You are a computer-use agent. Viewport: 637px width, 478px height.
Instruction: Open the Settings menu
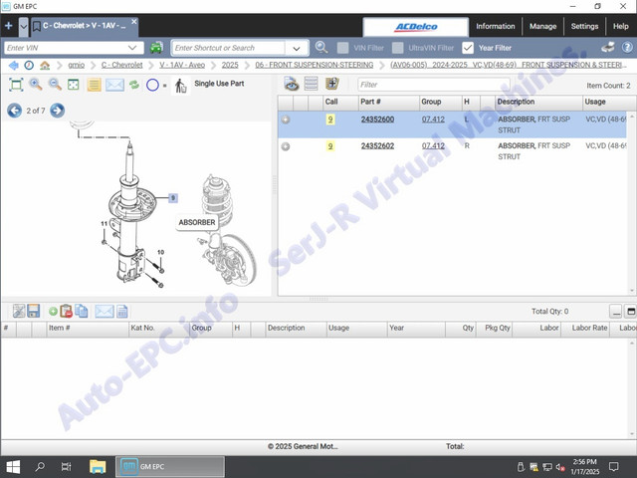(x=584, y=27)
